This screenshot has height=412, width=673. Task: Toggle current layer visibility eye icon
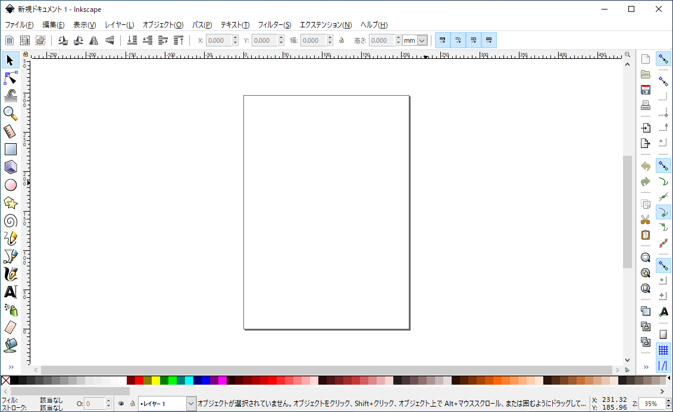(121, 404)
